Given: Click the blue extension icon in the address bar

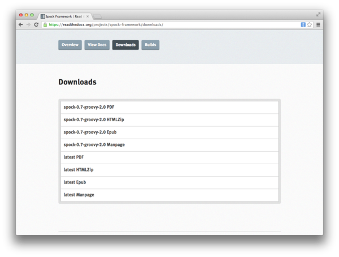Looking at the screenshot, I should pyautogui.click(x=303, y=25).
